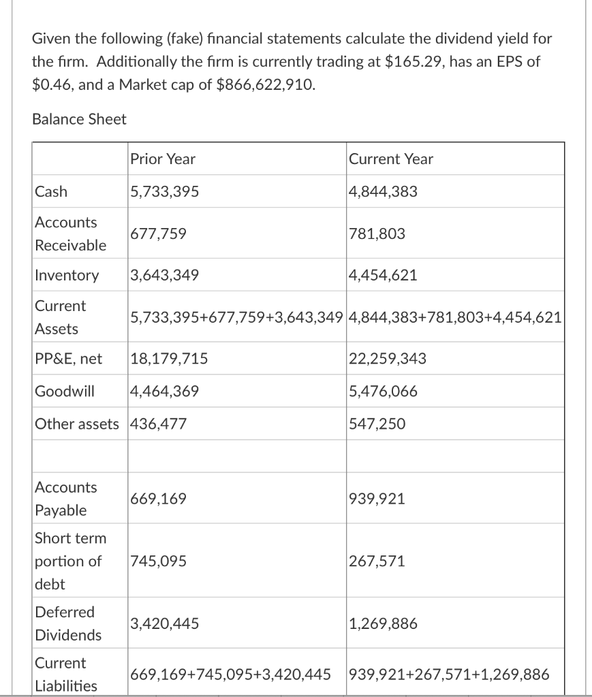Select the Goodwill row label

pos(65,391)
